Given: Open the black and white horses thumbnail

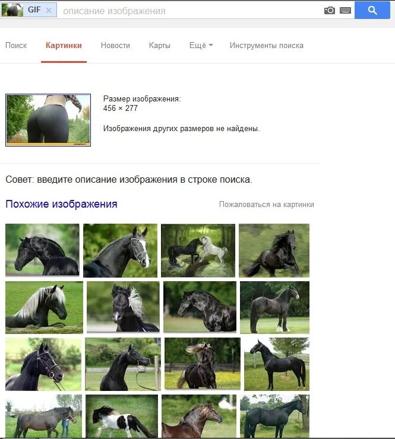Looking at the screenshot, I should [x=198, y=250].
